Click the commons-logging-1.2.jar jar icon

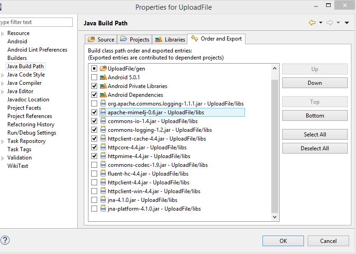pos(103,130)
